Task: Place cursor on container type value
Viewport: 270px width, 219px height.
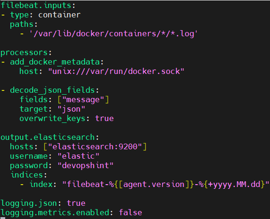Action: pyautogui.click(x=59, y=15)
